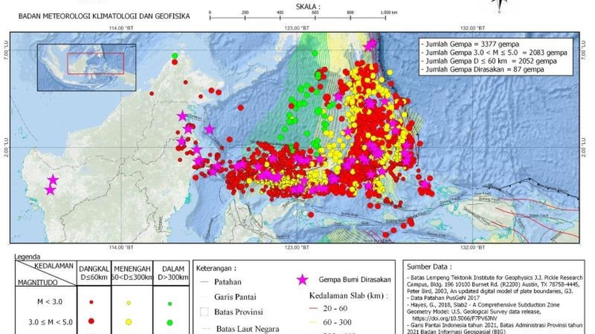Image resolution: width=595 pixels, height=334 pixels.
Task: Click the upper pink star in western Borneo
Action: coord(53,180)
